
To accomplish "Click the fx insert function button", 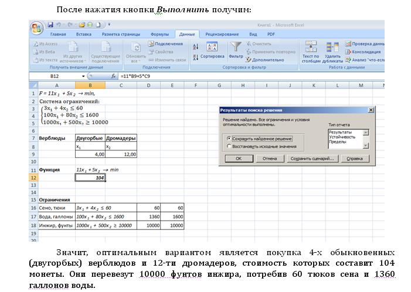I will (x=113, y=76).
